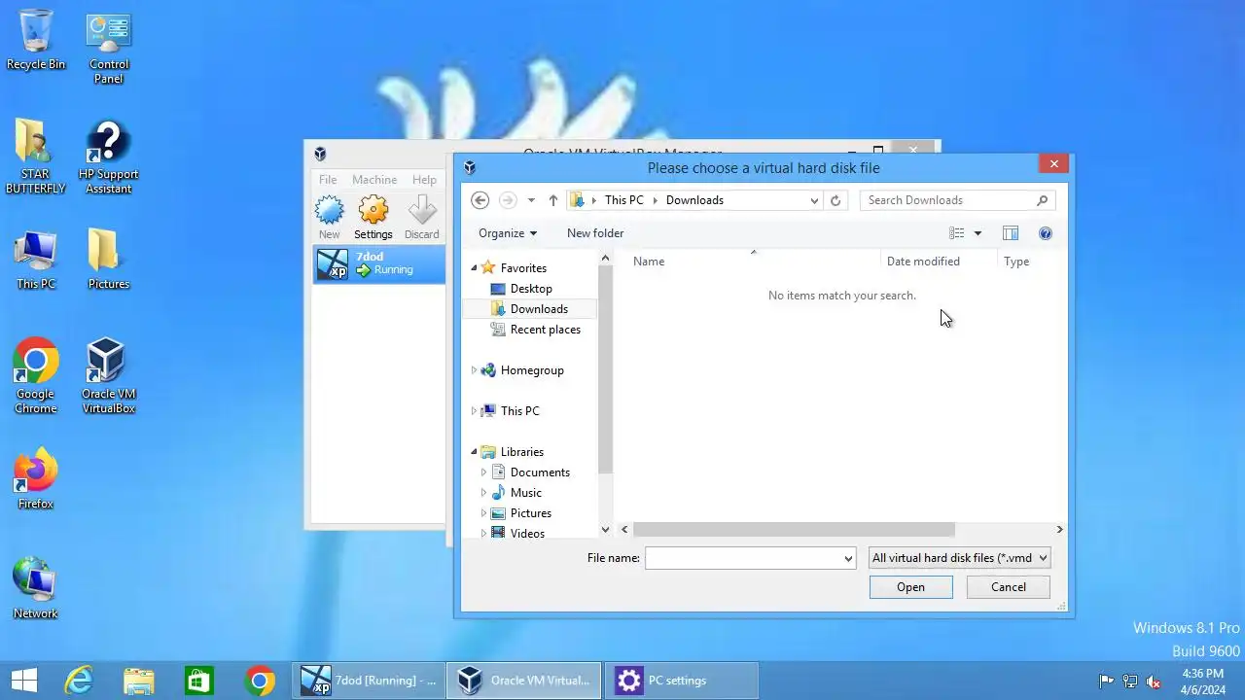Refresh the Downloads location
The height and width of the screenshot is (700, 1245).
[x=836, y=200]
